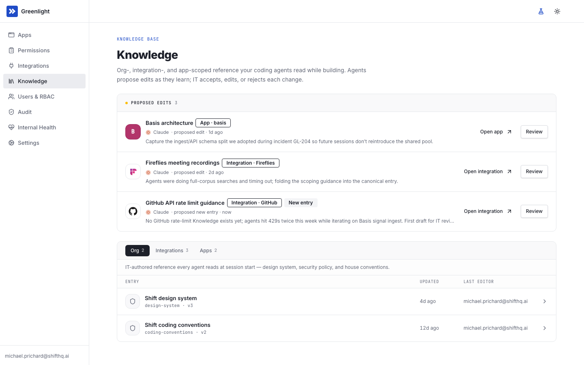Screen dimensions: 584x365
Task: Review the GitHub API rate limit entry
Action: pyautogui.click(x=534, y=211)
